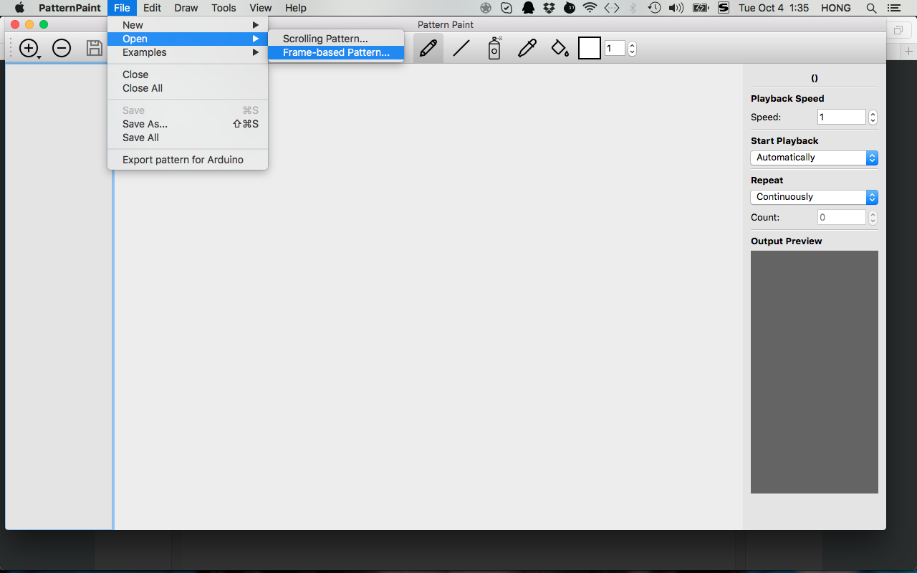Click the highlighted Open menu entry
This screenshot has height=573, width=917.
tap(188, 39)
